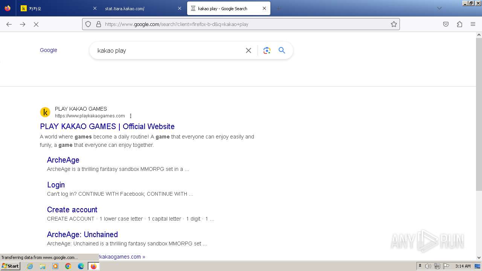
Task: Open more results from playkakaogames.com
Action: 122,257
